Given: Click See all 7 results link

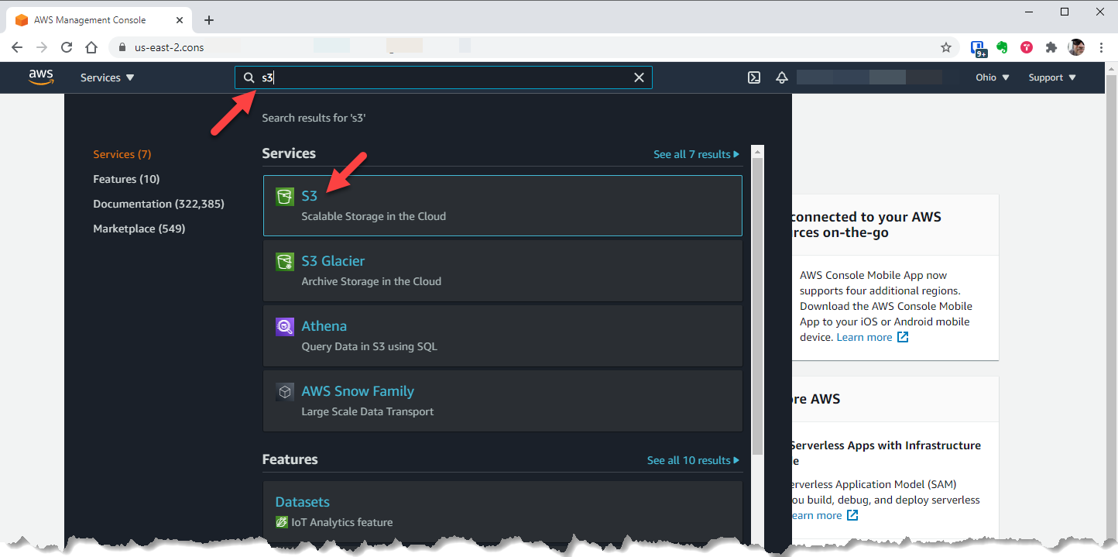Looking at the screenshot, I should pyautogui.click(x=695, y=154).
